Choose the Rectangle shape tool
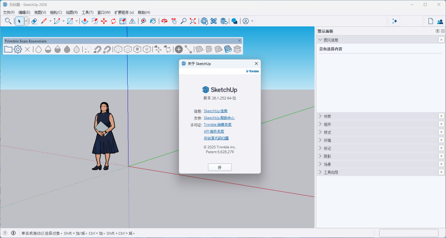 coord(70,21)
